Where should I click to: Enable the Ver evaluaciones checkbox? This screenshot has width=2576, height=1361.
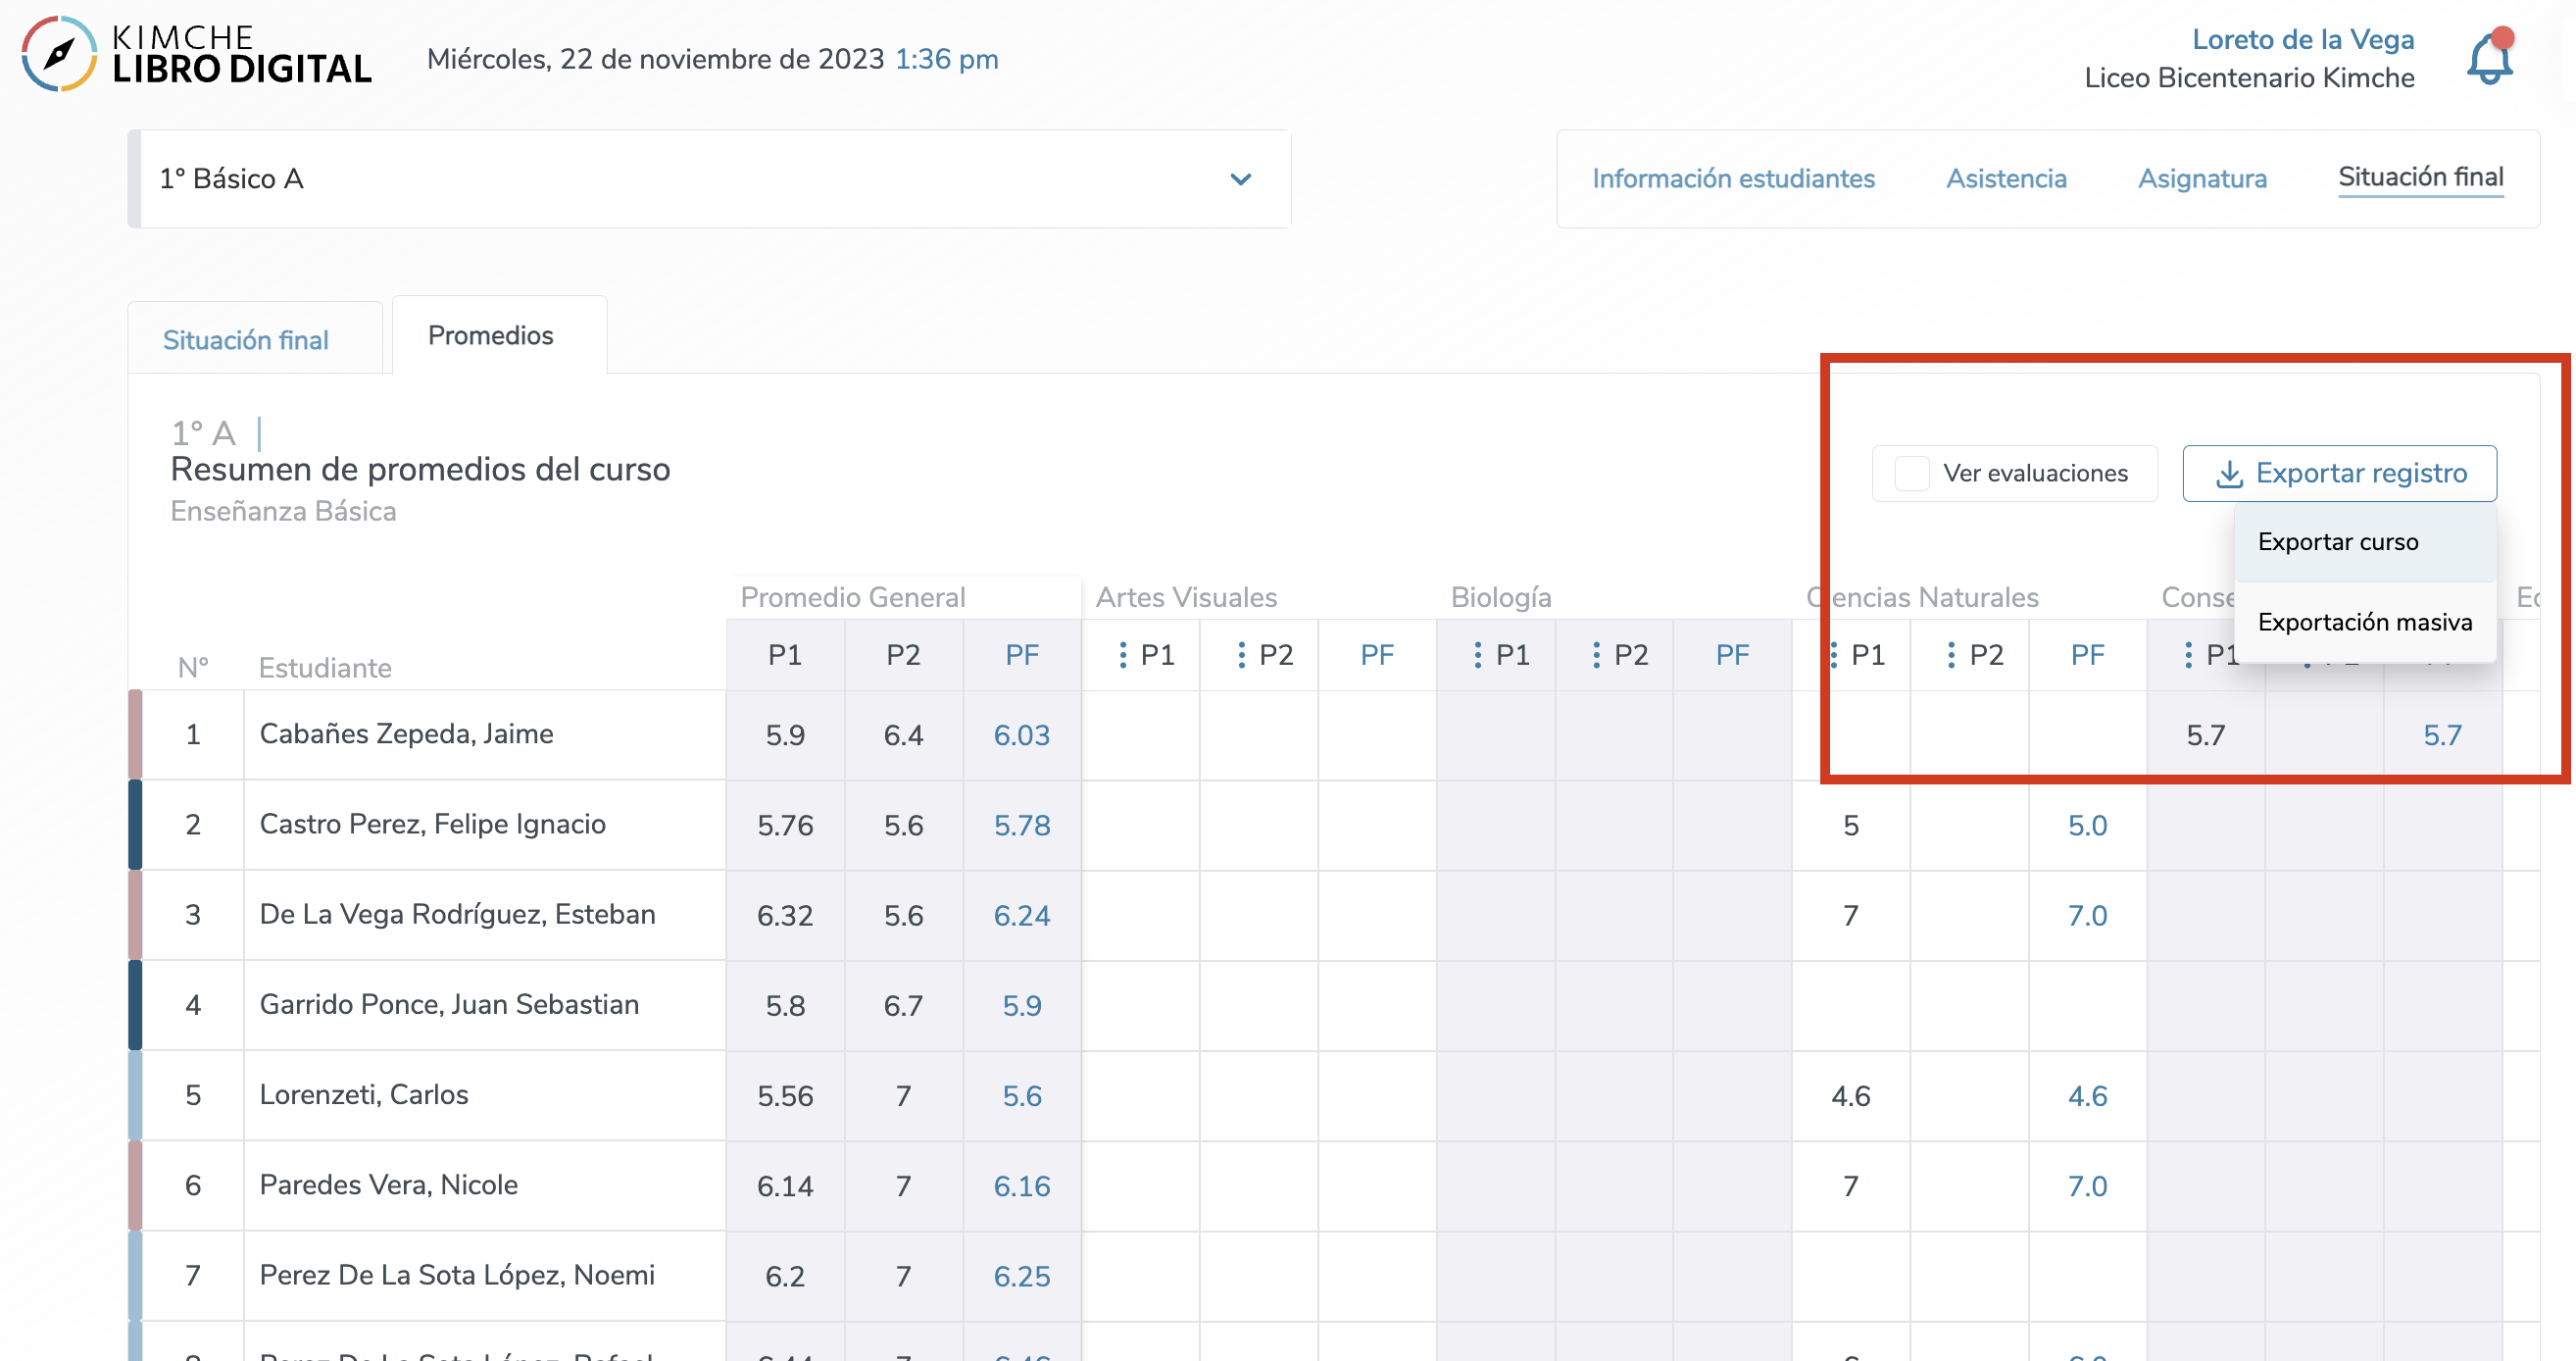coord(1912,473)
